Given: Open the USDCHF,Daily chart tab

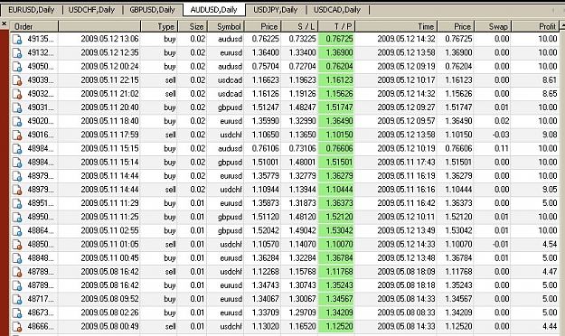Looking at the screenshot, I should pos(91,10).
